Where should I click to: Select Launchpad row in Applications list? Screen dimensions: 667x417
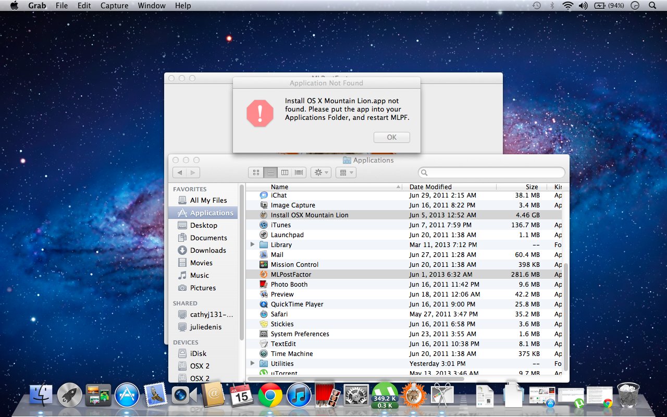(x=404, y=235)
